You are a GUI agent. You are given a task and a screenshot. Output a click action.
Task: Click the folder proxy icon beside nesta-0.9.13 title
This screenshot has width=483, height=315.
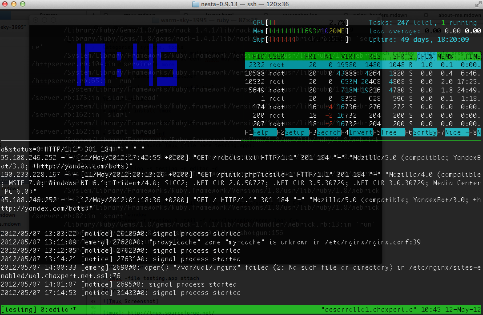point(195,4)
